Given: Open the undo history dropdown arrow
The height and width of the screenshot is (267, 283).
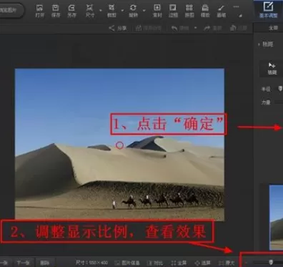Looking at the screenshot, I should coord(195,28).
